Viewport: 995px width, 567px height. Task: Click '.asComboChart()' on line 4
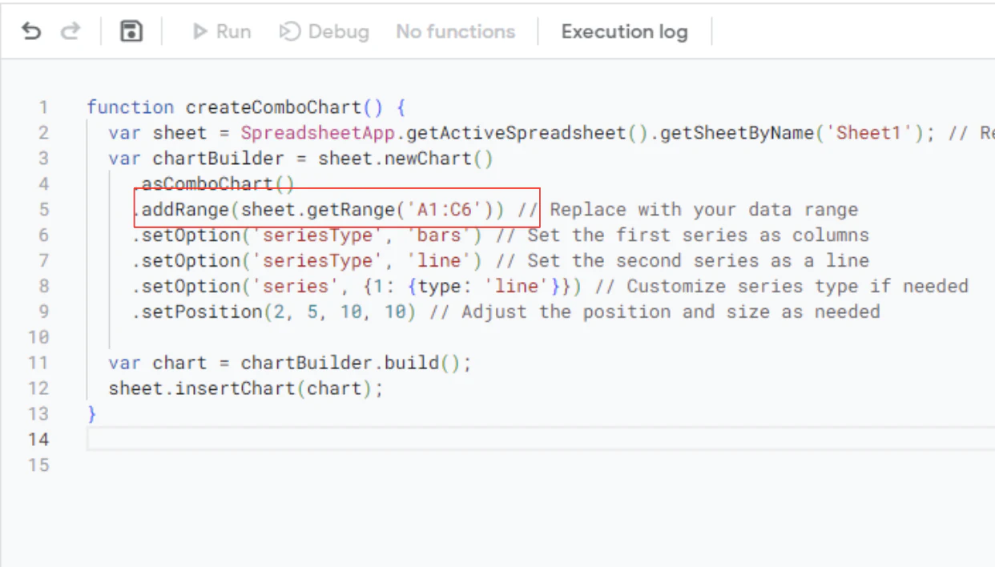pyautogui.click(x=213, y=184)
